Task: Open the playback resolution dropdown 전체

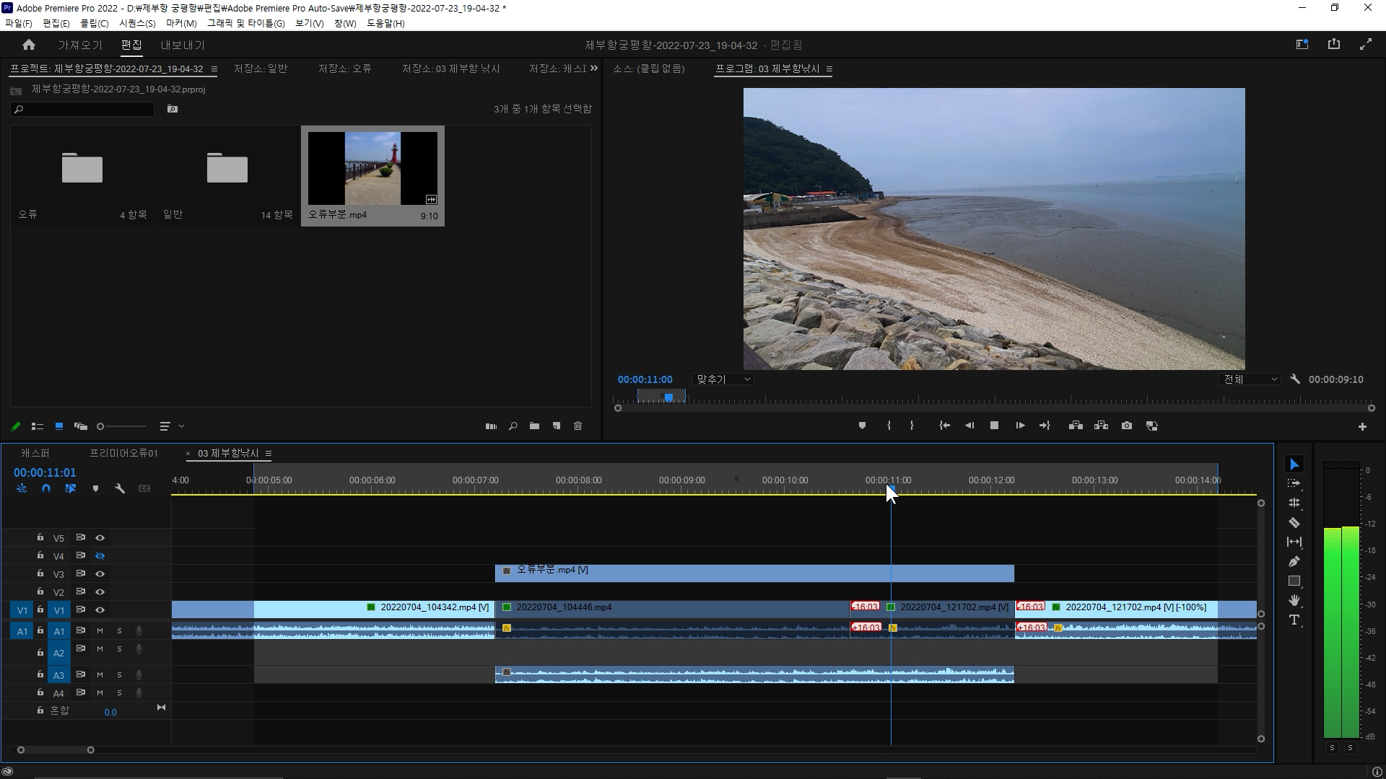Action: [1250, 379]
